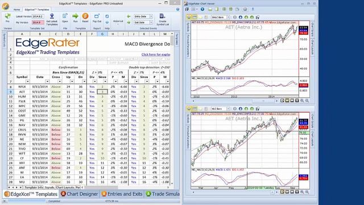364x205 pixels.
Task: Click Latest Version field
Action: tap(38, 17)
